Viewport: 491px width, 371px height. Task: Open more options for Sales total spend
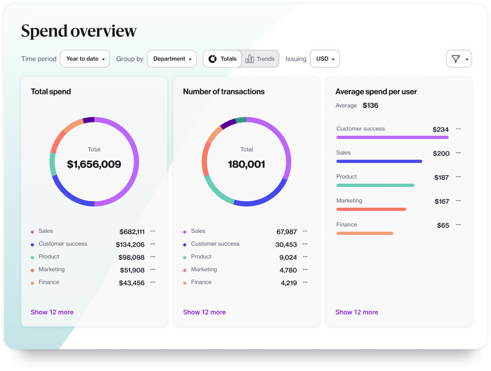click(x=153, y=231)
